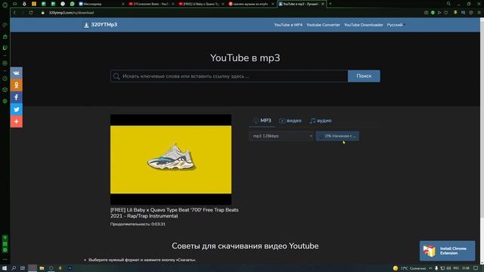Switch to the видео tab

coord(290,121)
